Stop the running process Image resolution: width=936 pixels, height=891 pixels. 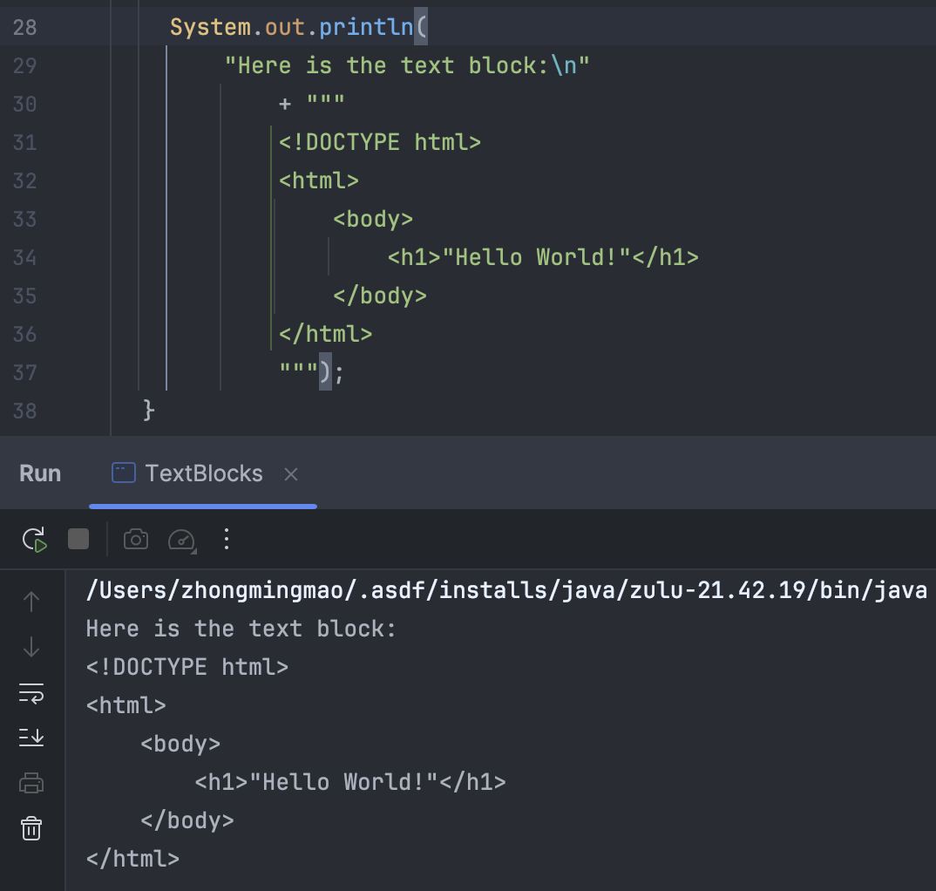pyautogui.click(x=78, y=539)
